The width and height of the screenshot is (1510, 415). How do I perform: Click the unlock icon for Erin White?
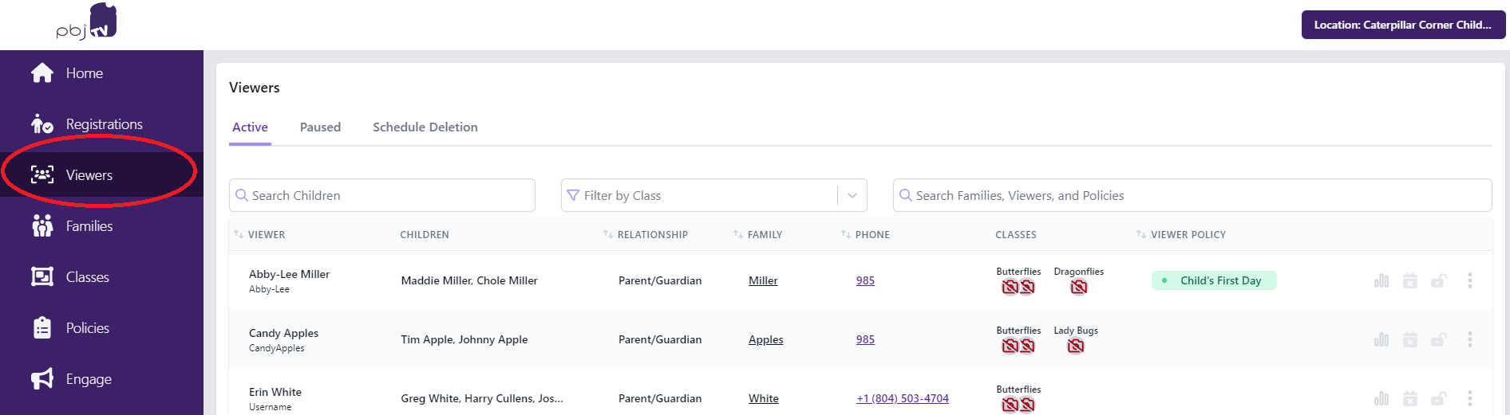click(1439, 398)
